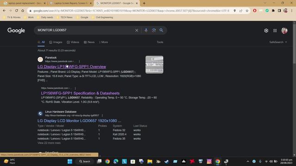Open Microsoft Edge from taskbar

(x=116, y=161)
